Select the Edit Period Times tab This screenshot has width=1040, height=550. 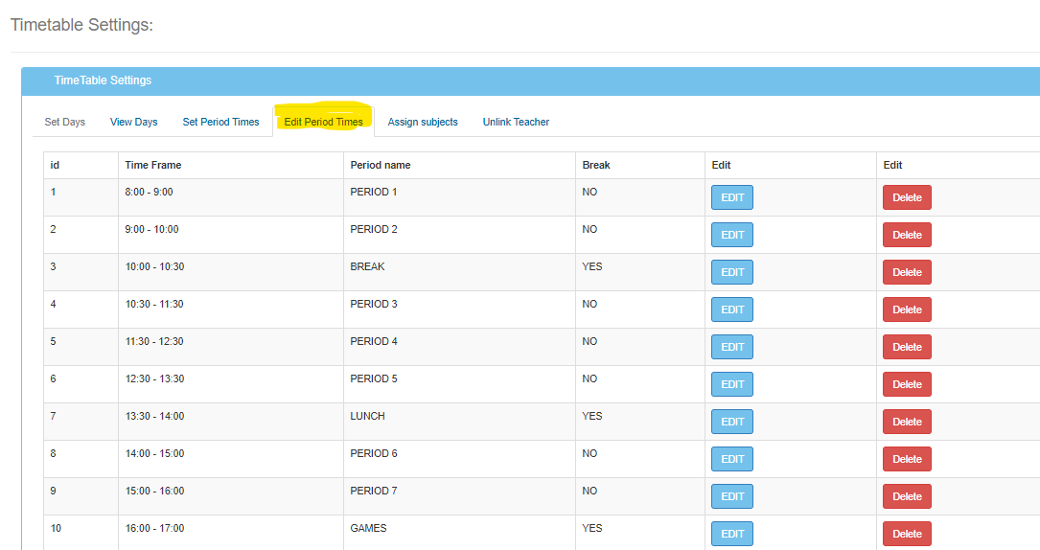[323, 122]
